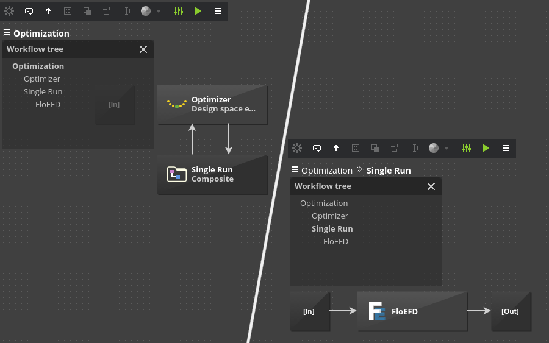Click the overlapping squares icon in left toolbar

[x=87, y=11]
